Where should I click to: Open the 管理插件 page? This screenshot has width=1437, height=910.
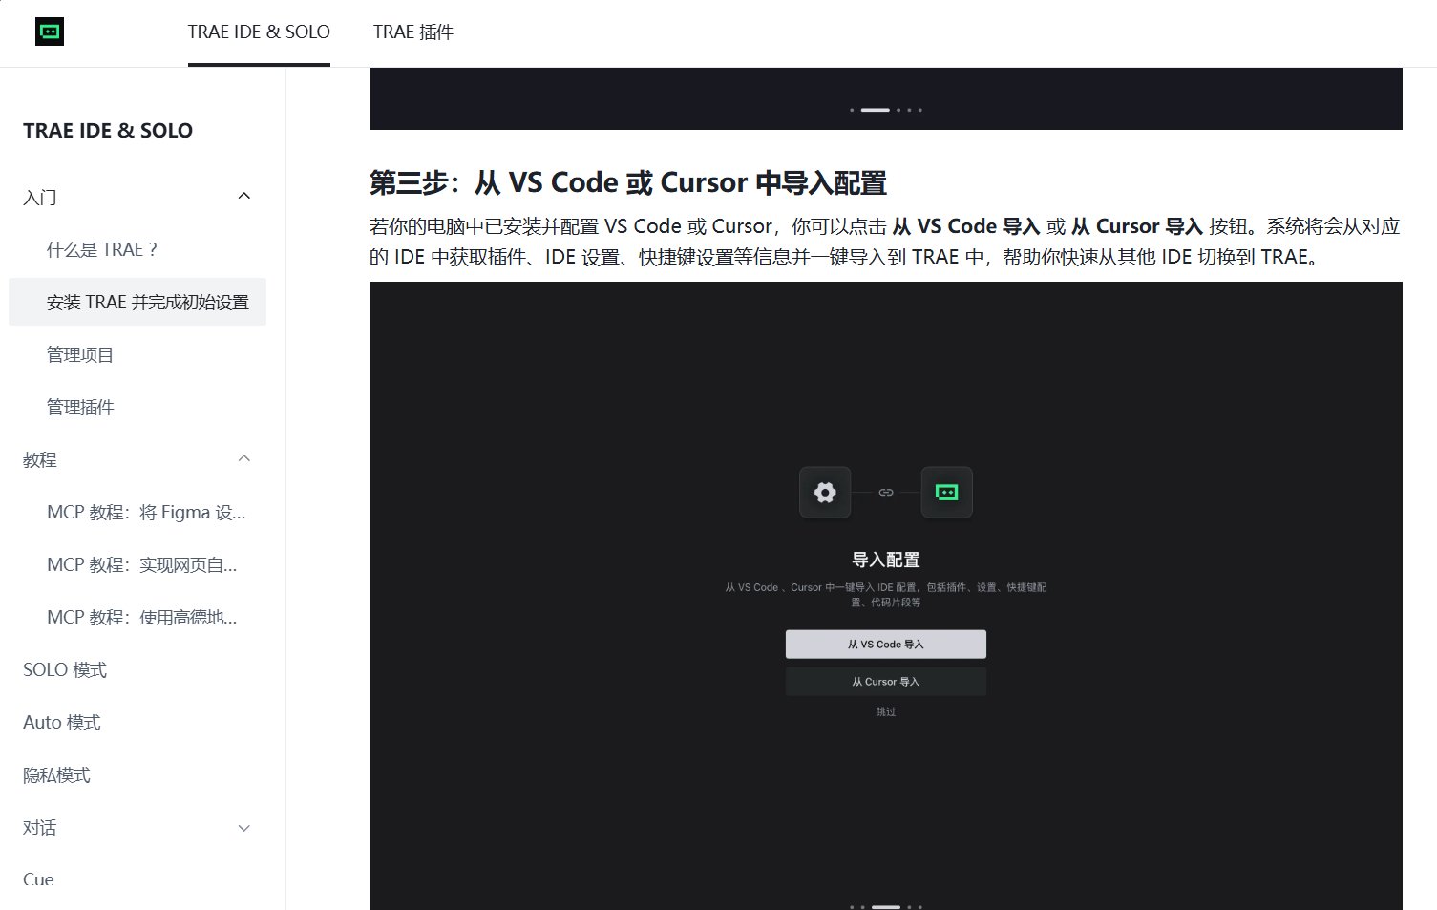tap(80, 408)
